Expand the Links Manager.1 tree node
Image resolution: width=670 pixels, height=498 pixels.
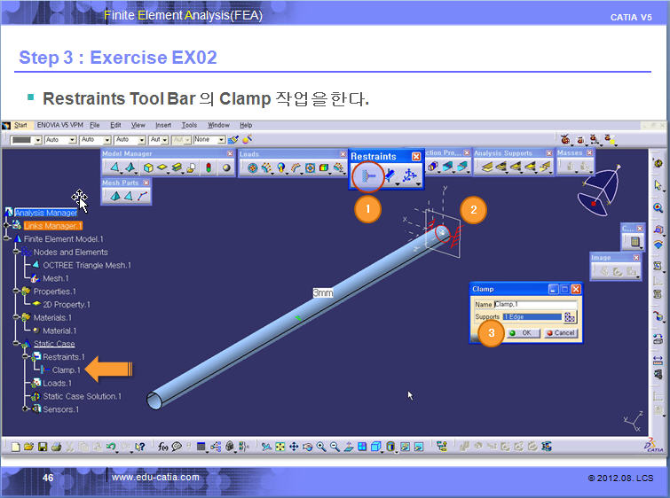tap(8, 226)
